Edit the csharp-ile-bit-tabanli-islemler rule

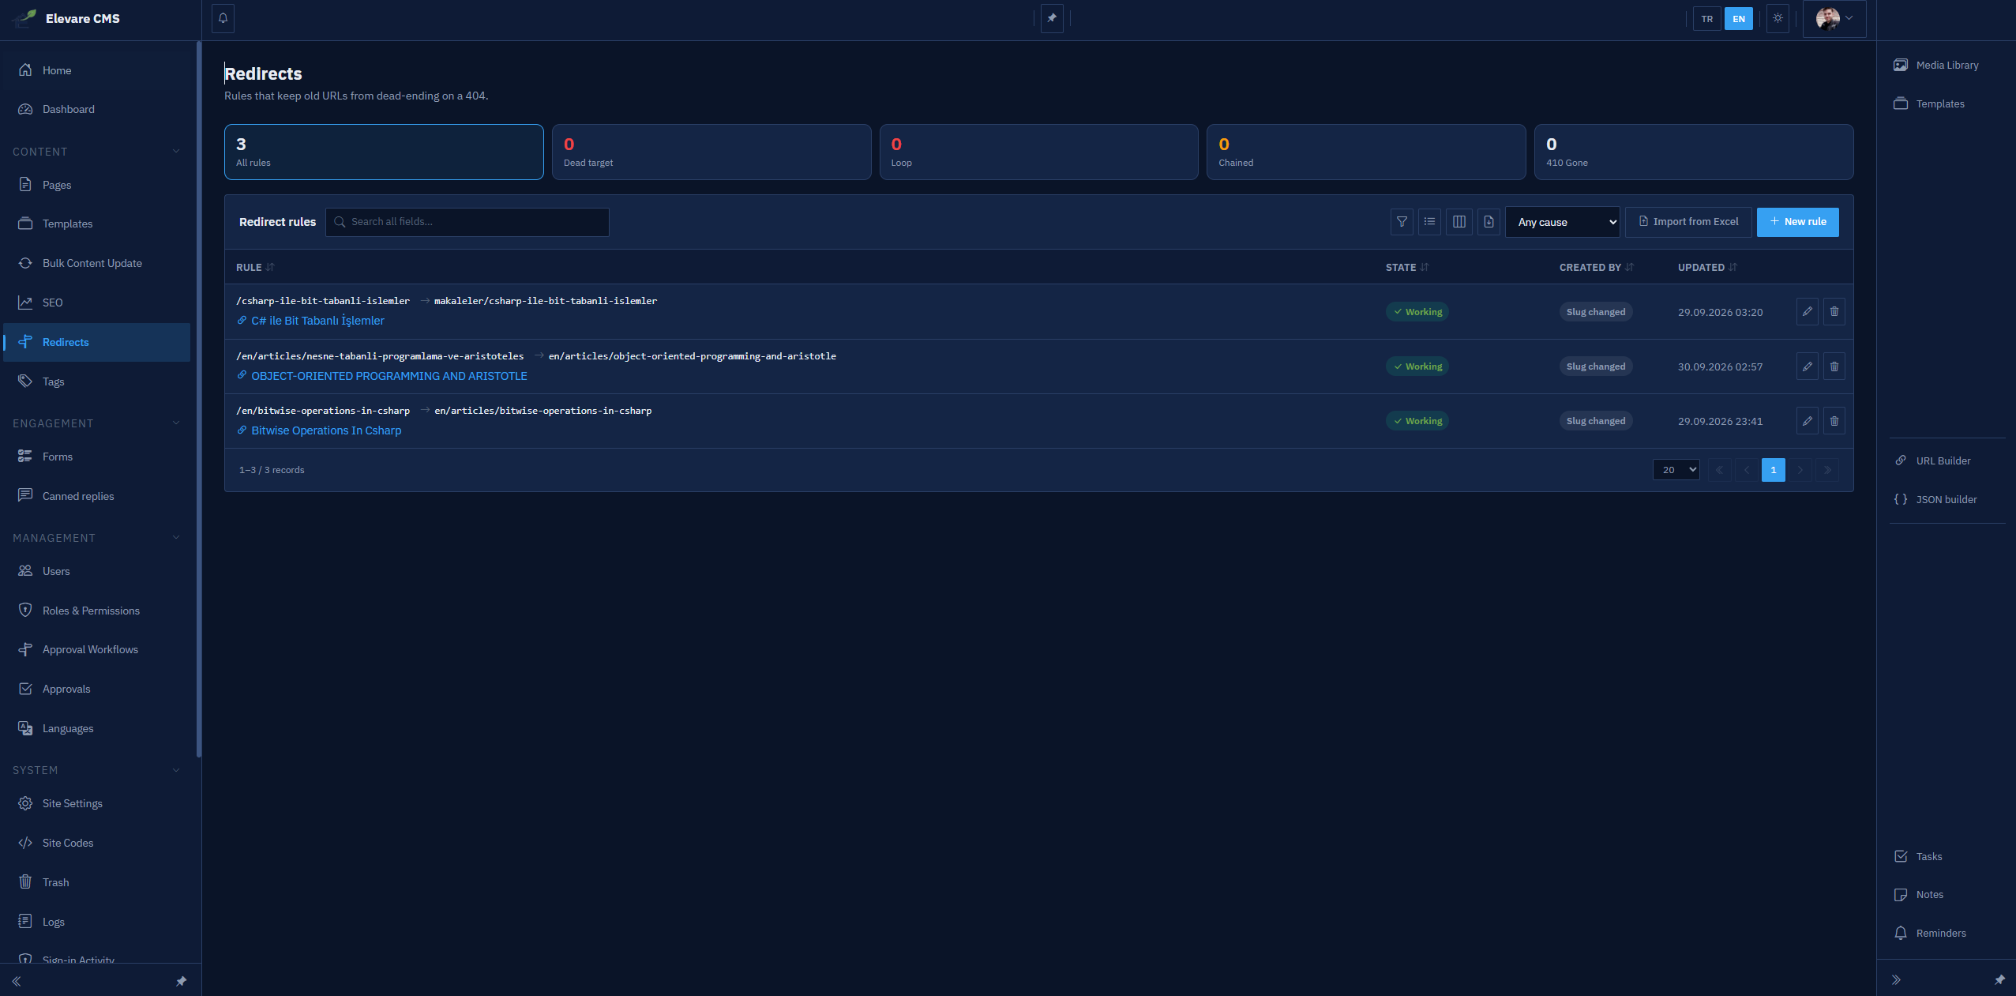(1807, 312)
